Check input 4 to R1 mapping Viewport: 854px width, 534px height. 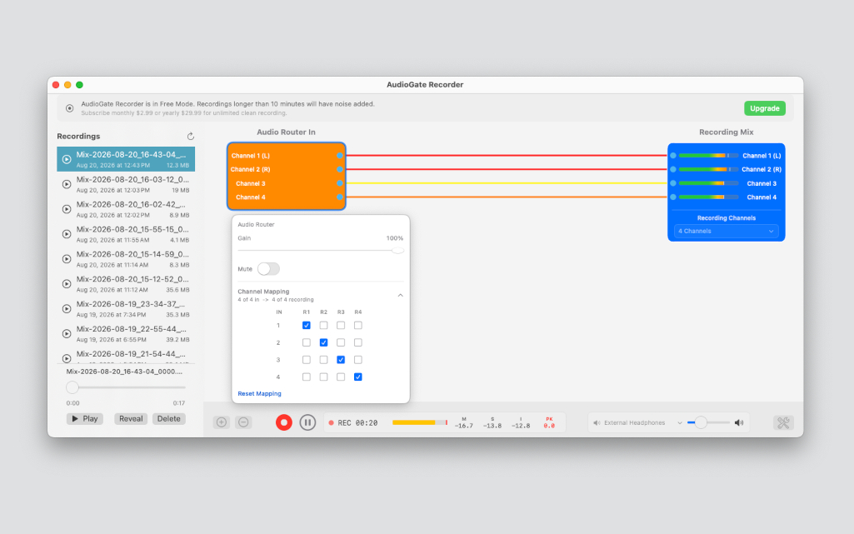[x=306, y=377]
